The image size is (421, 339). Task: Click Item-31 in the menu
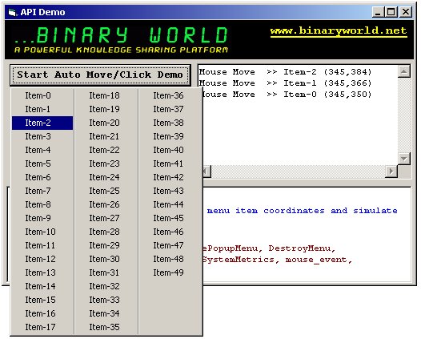(106, 272)
